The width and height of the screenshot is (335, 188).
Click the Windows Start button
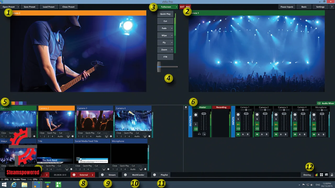point(4,185)
